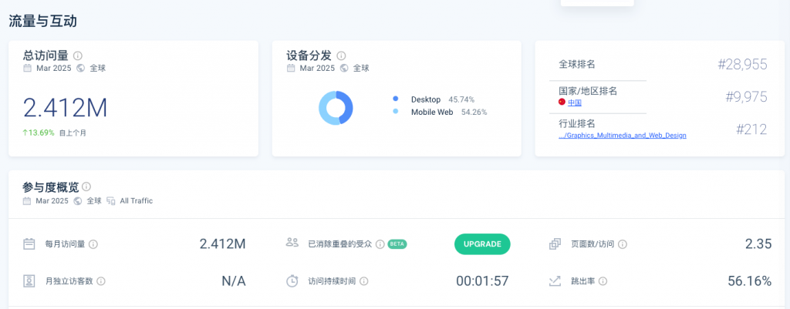Click the 流量与互动 section heading
This screenshot has height=309, width=790.
coord(43,21)
